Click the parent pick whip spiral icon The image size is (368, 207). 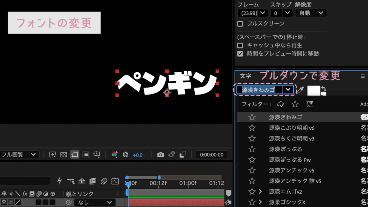(69, 202)
